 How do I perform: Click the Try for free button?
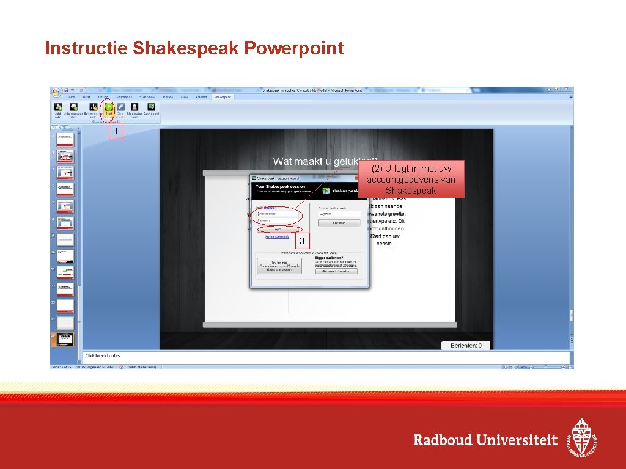[x=279, y=266]
